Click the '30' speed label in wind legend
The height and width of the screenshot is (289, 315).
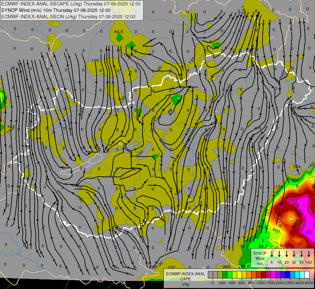tap(294, 262)
